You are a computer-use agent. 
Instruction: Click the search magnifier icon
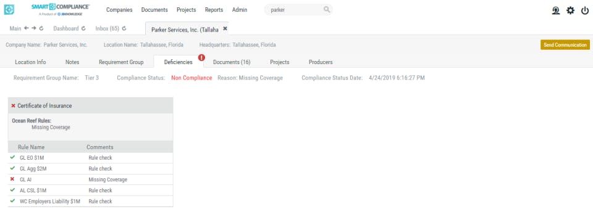(x=327, y=10)
